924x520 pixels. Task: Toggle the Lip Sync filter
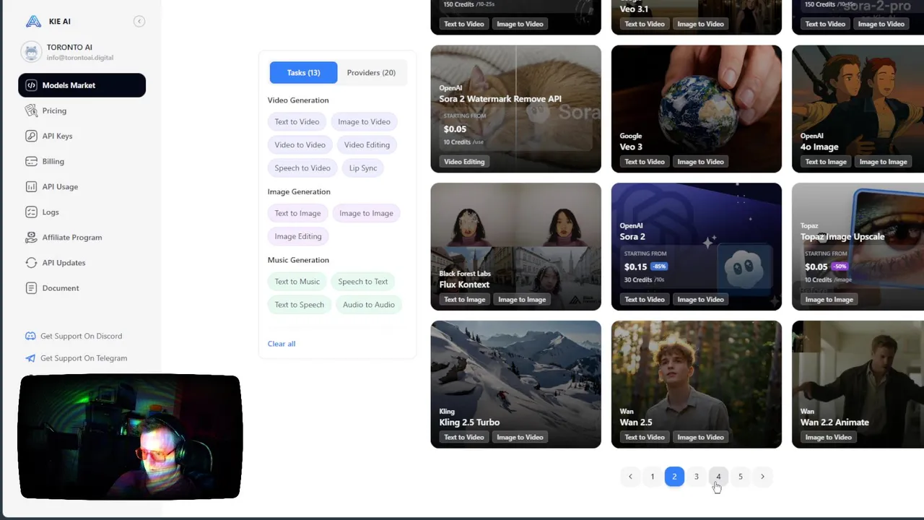(x=363, y=168)
